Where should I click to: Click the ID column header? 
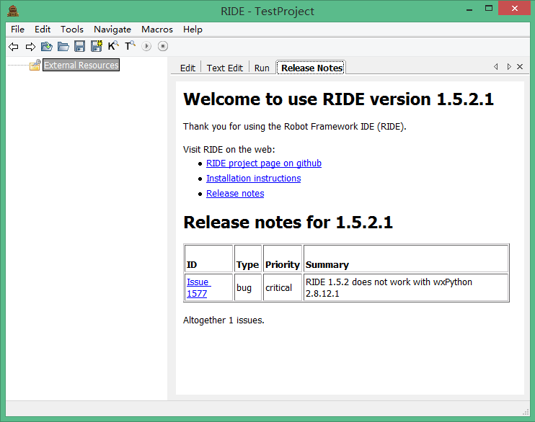[208, 259]
